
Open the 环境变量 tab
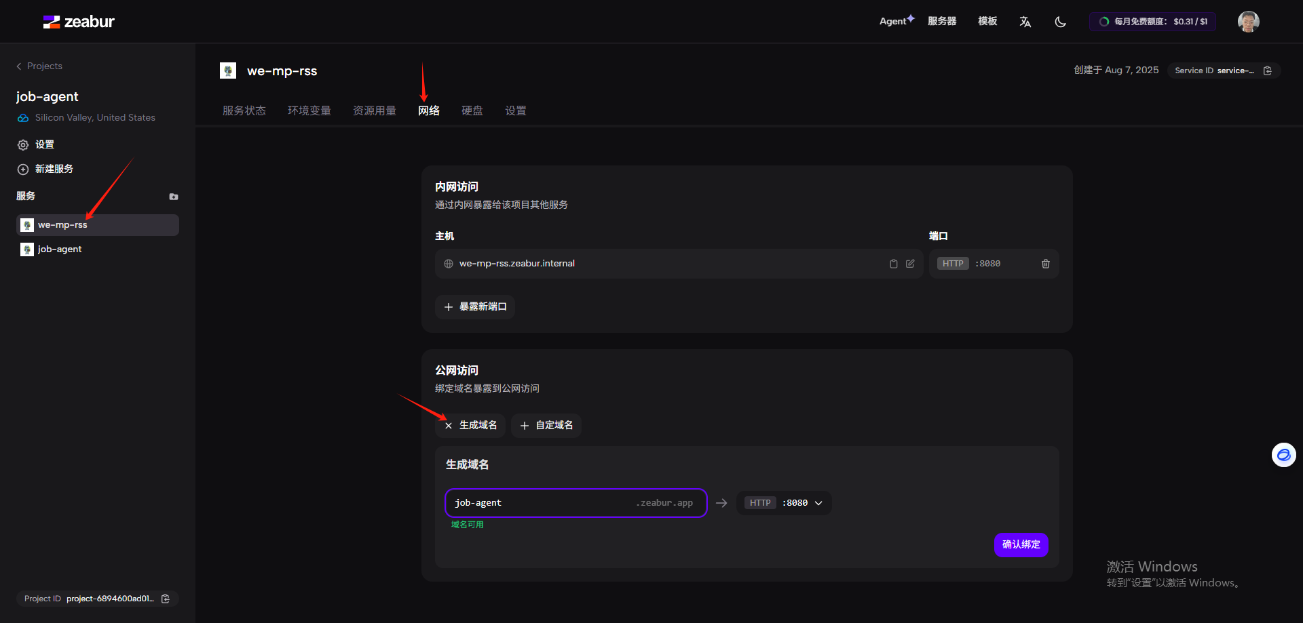coord(309,110)
